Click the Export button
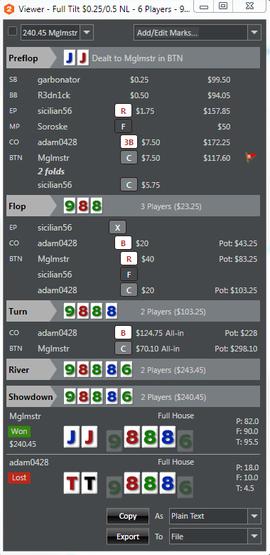270x555 pixels. point(128,536)
